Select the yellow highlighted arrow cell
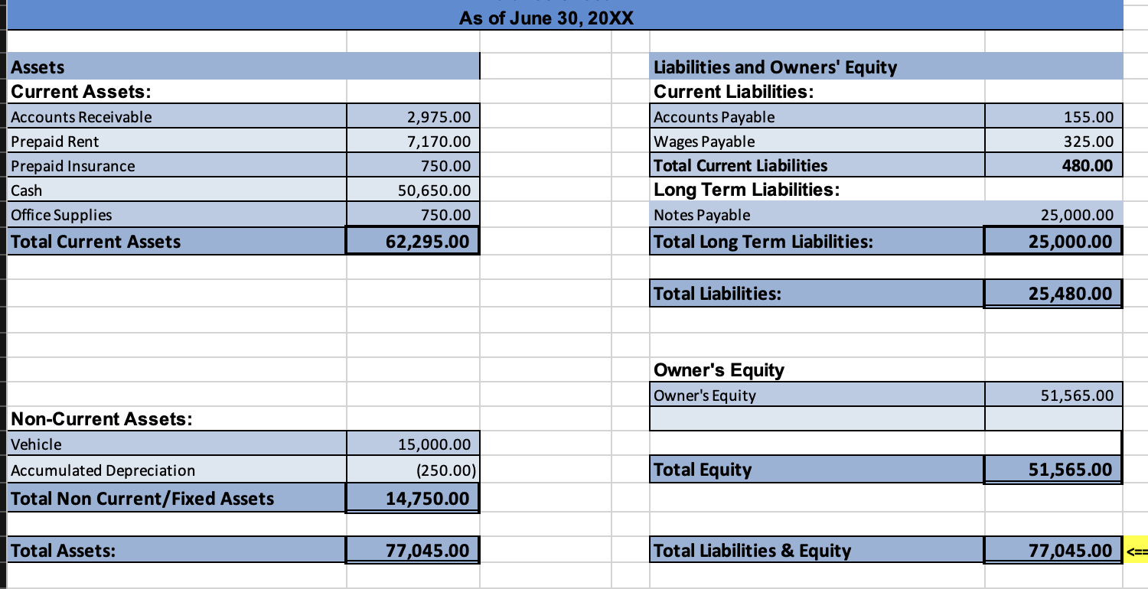 [x=1134, y=550]
